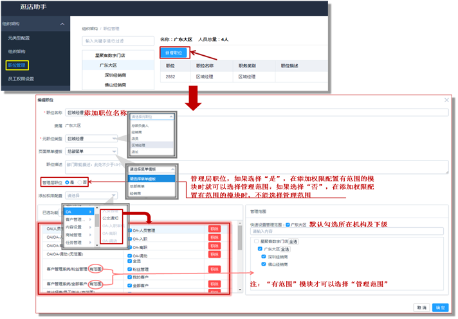
Task: Select 元类型配置 in the sidebar
Action: click(19, 39)
